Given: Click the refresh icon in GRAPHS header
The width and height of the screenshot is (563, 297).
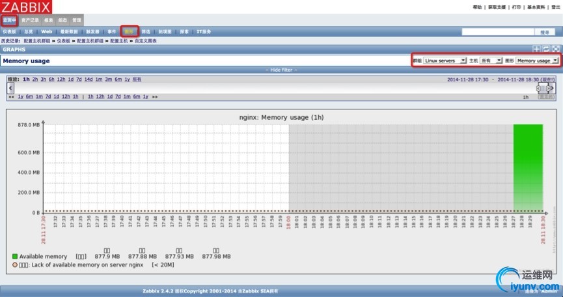Looking at the screenshot, I should (x=546, y=49).
